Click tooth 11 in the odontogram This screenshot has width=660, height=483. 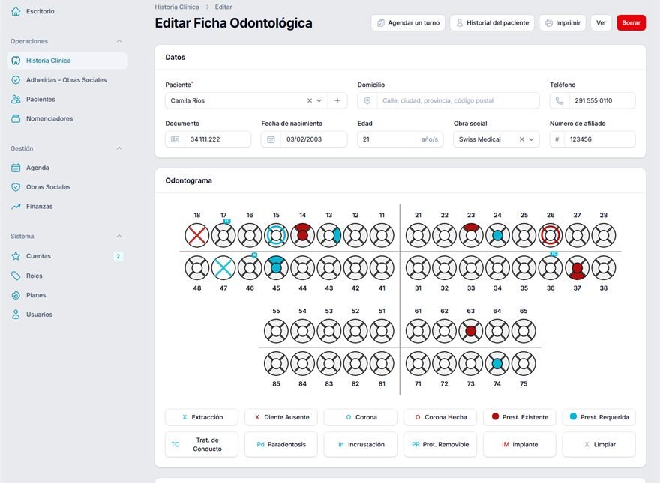point(382,235)
